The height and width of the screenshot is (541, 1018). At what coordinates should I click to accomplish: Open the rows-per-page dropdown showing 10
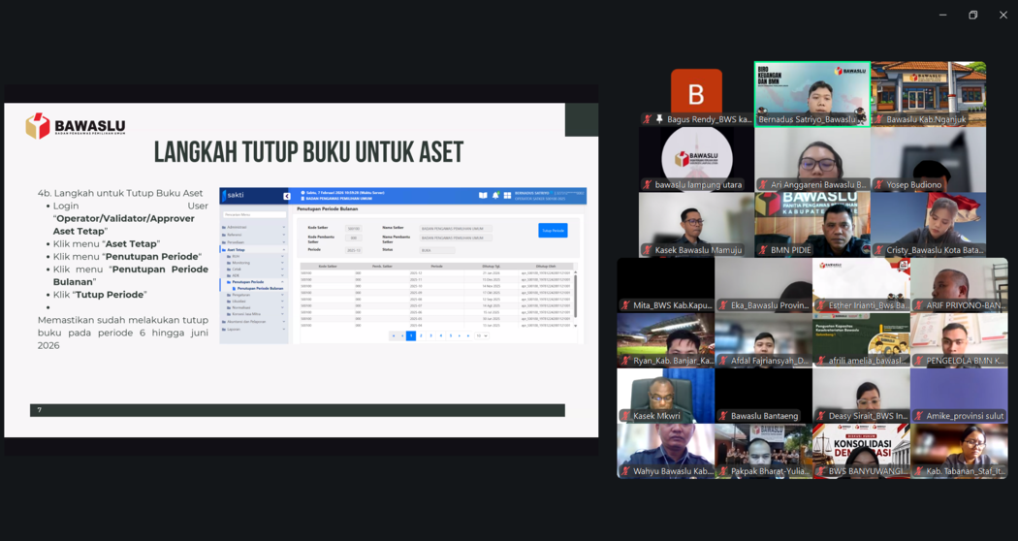tap(481, 335)
